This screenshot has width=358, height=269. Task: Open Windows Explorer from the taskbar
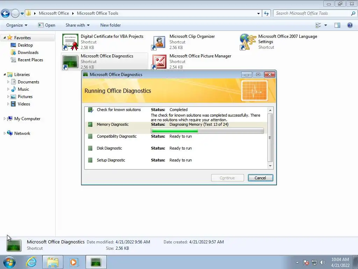pos(53,262)
